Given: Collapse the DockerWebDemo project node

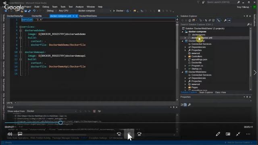Looking at the screenshot, I should [182, 72].
